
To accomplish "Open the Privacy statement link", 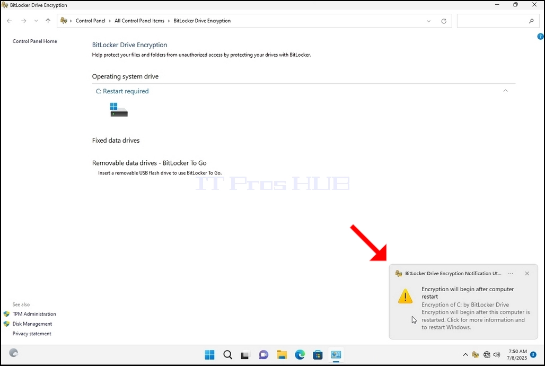I will pos(32,334).
